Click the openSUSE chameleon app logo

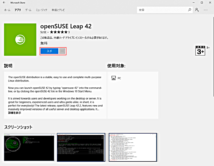point(20,39)
